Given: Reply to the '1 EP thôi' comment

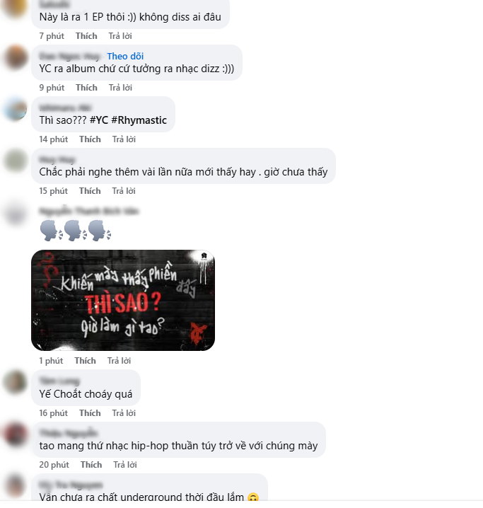Looking at the screenshot, I should pos(120,36).
